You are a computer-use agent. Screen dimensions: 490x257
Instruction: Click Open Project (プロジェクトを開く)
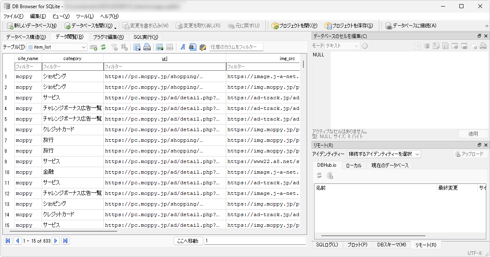click(x=294, y=26)
